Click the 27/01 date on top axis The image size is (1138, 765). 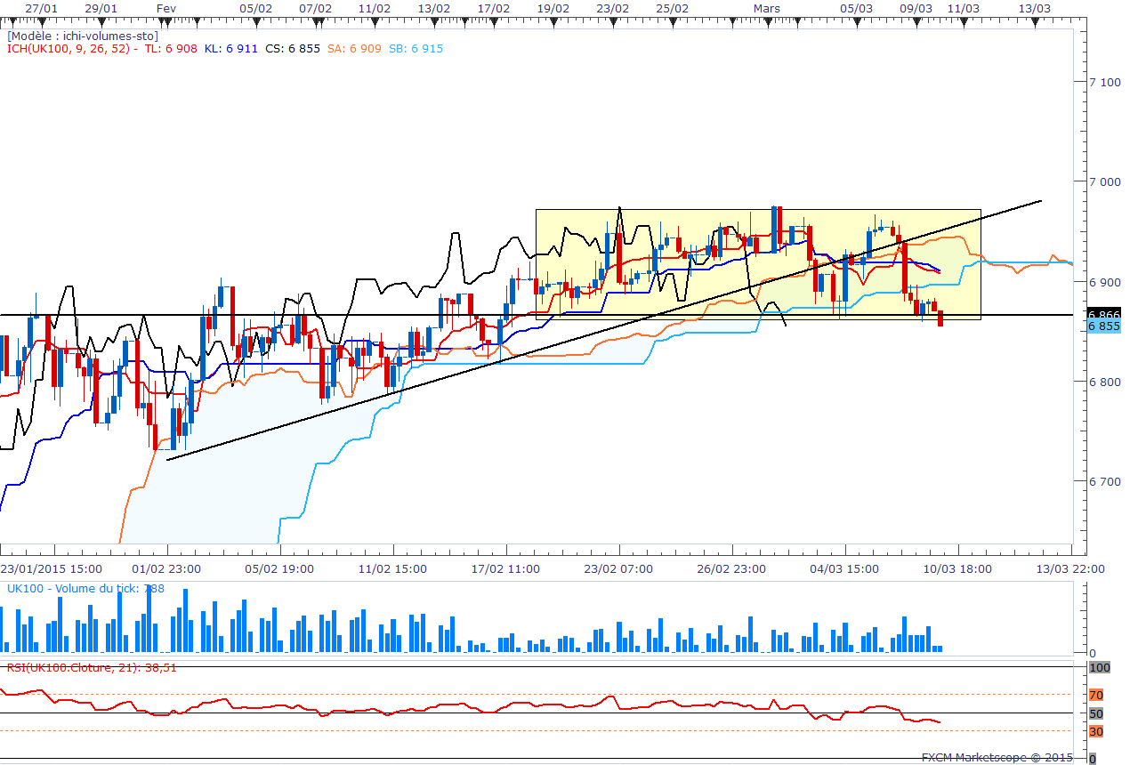42,7
